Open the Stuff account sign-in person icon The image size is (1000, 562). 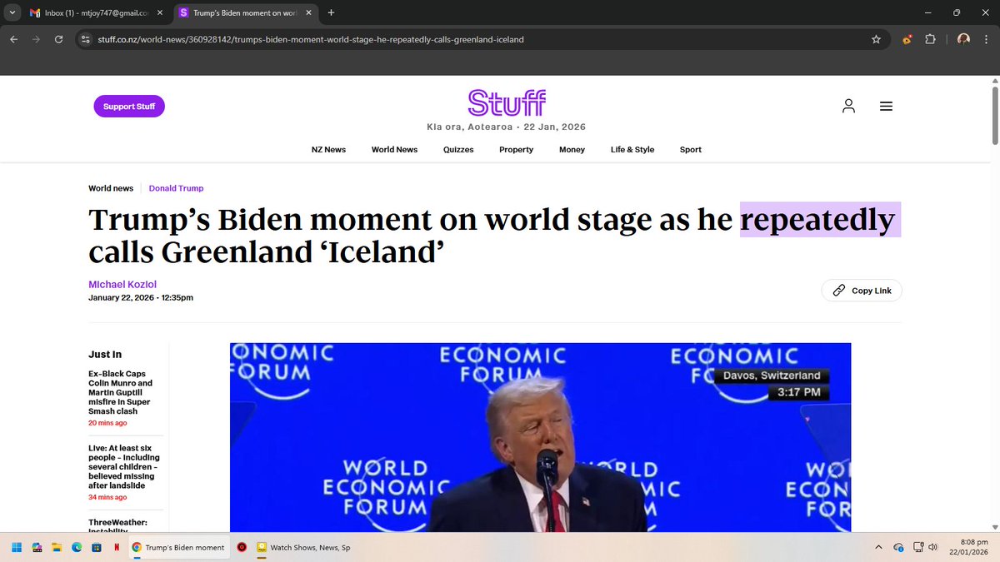848,106
